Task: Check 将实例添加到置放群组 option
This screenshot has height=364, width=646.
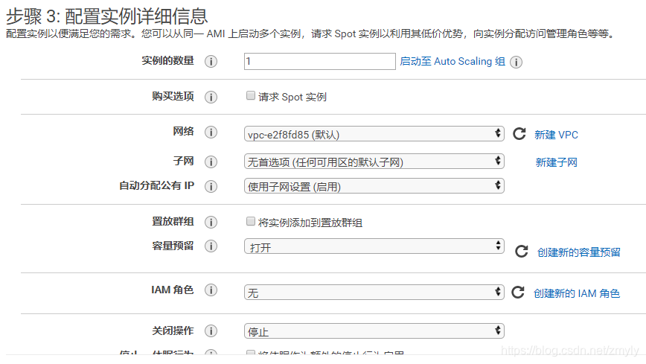Action: (x=251, y=222)
